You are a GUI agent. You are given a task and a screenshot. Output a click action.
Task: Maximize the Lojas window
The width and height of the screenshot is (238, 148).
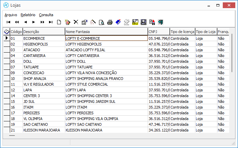coord(218,5)
